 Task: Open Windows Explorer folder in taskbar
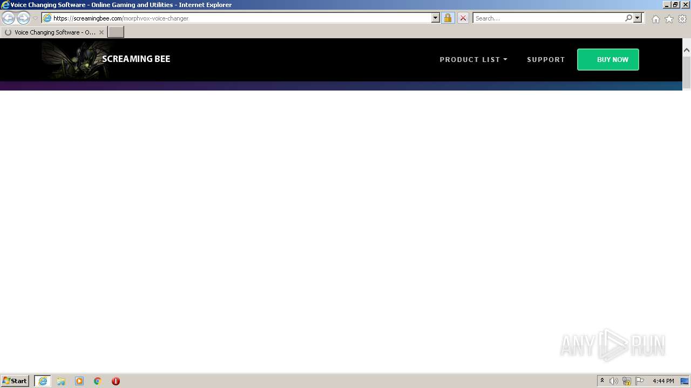pyautogui.click(x=61, y=381)
